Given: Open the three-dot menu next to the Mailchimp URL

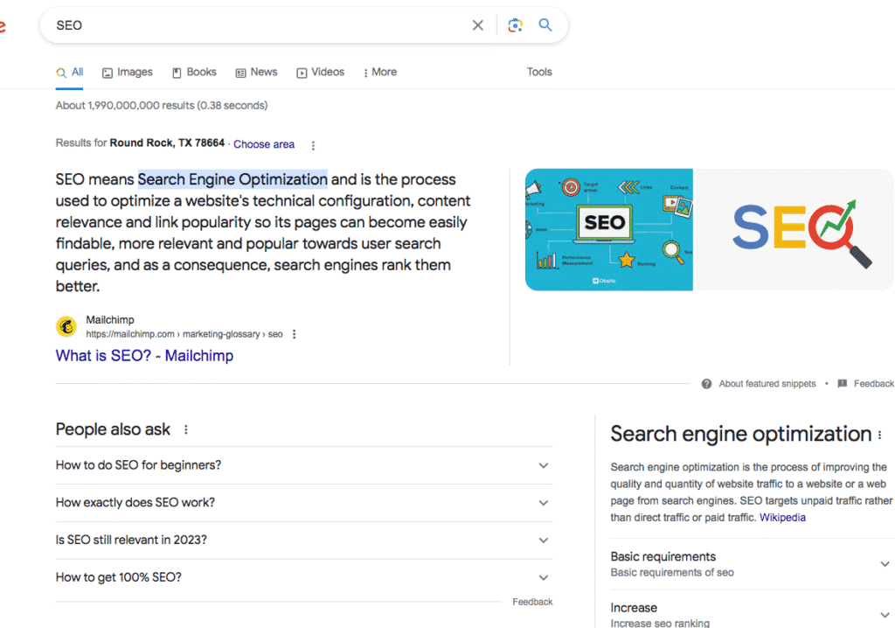Looking at the screenshot, I should click(x=294, y=334).
